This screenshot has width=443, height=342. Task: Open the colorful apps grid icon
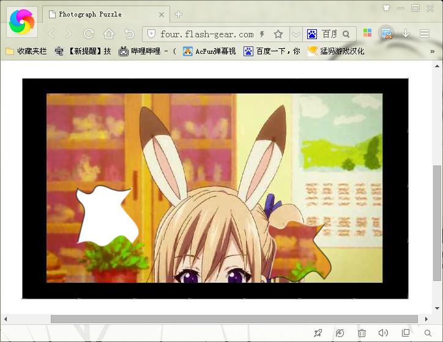tap(367, 34)
